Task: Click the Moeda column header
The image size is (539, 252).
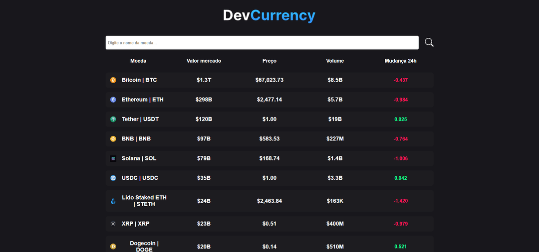Action: (138, 61)
